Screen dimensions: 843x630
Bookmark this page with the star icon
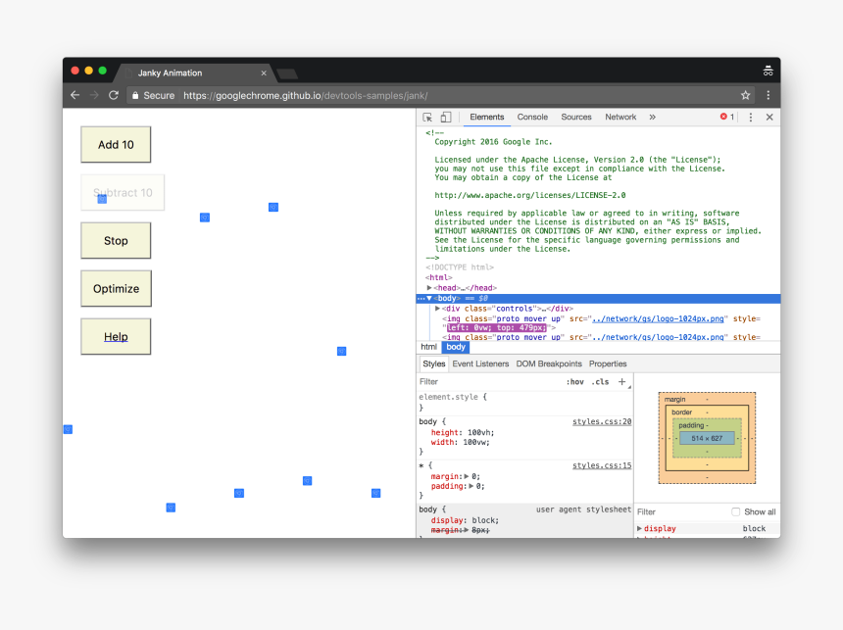[745, 96]
